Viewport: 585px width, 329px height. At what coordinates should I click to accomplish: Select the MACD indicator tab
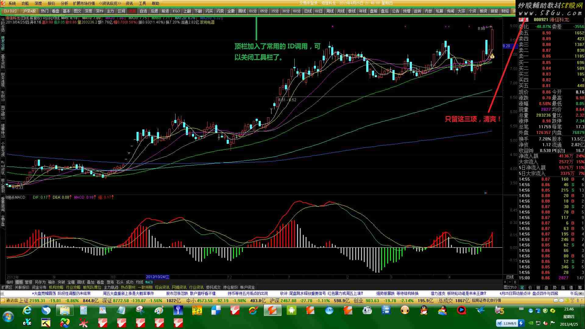point(149,282)
